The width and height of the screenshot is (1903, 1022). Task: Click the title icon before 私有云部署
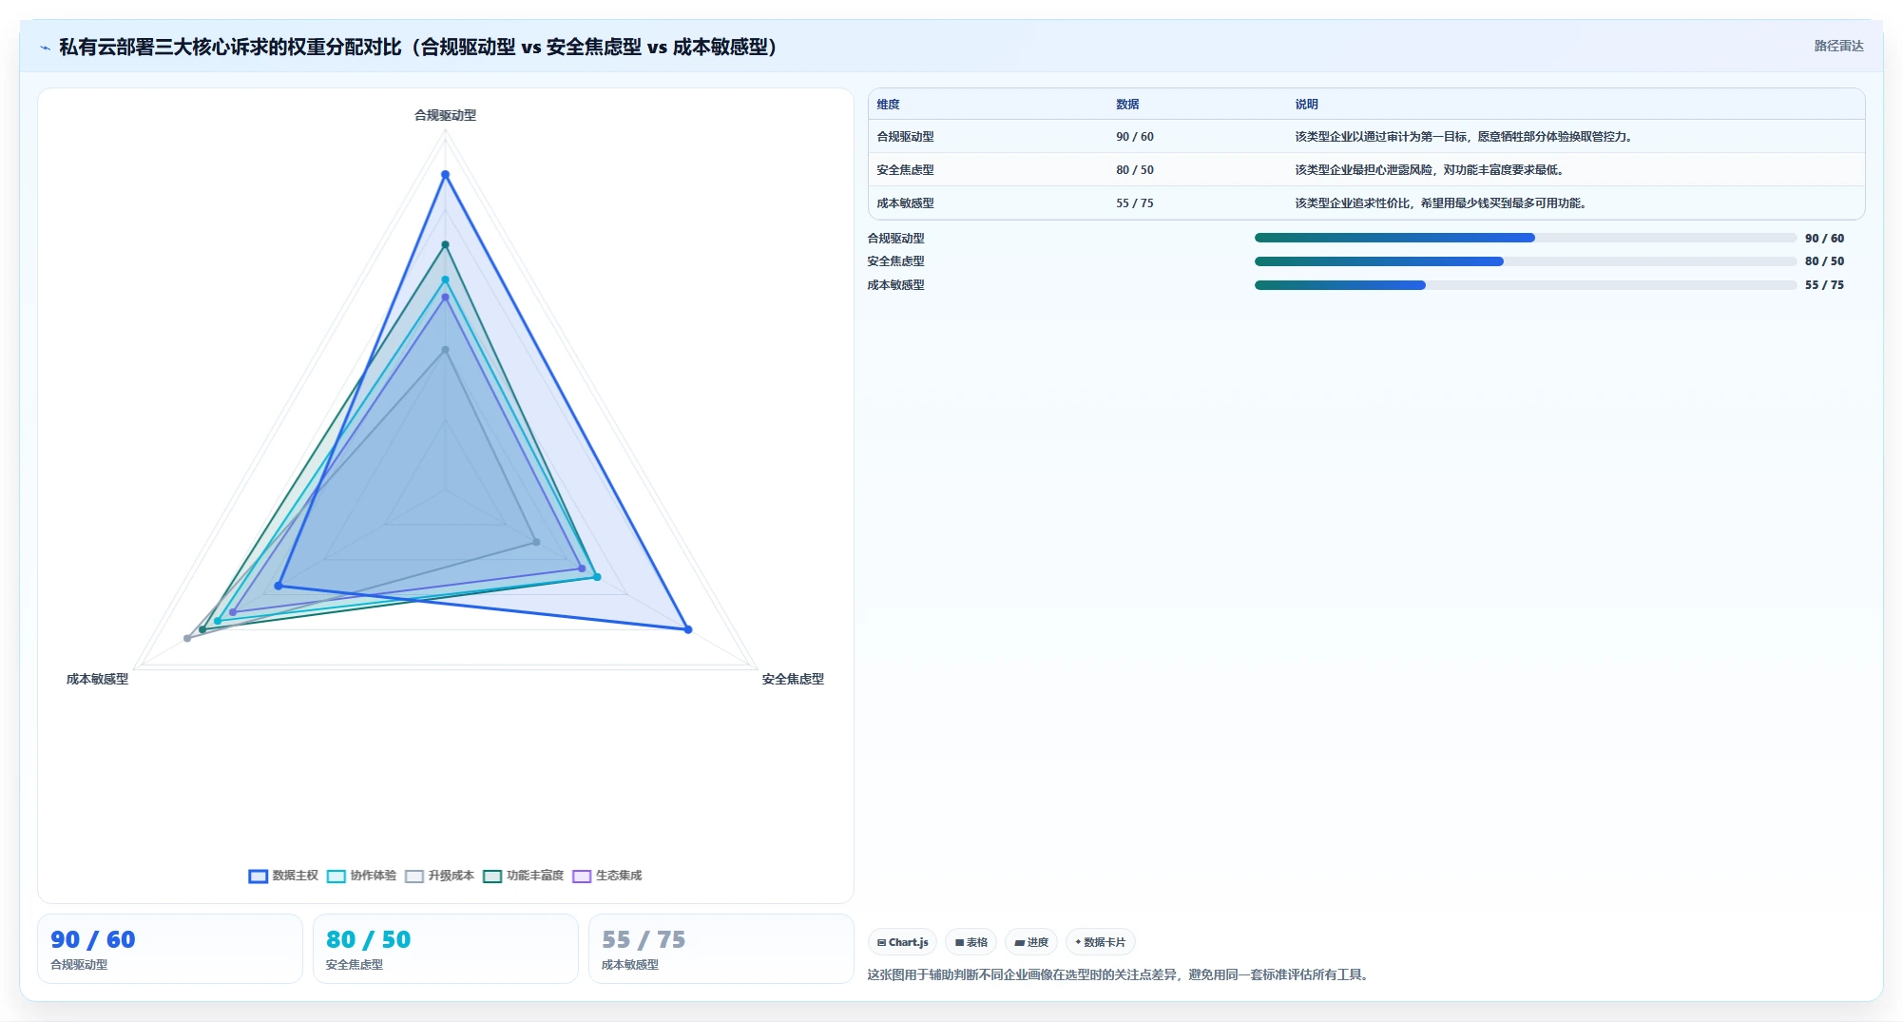coord(45,48)
